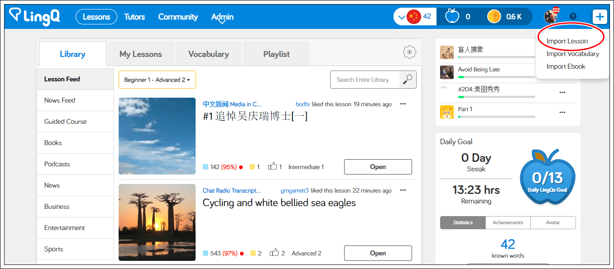Open the help question mark icon
This screenshot has width=614, height=269.
pos(573,17)
